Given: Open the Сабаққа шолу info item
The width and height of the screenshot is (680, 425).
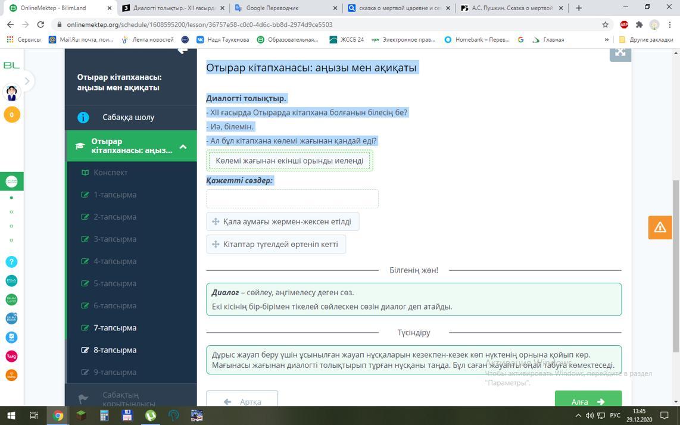Looking at the screenshot, I should (131, 117).
